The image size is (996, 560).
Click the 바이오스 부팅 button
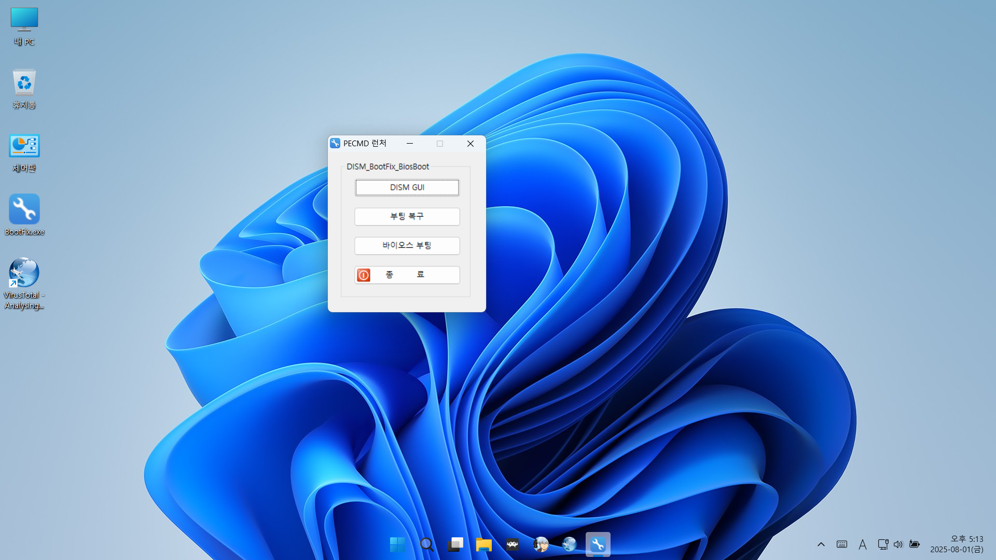(x=407, y=246)
